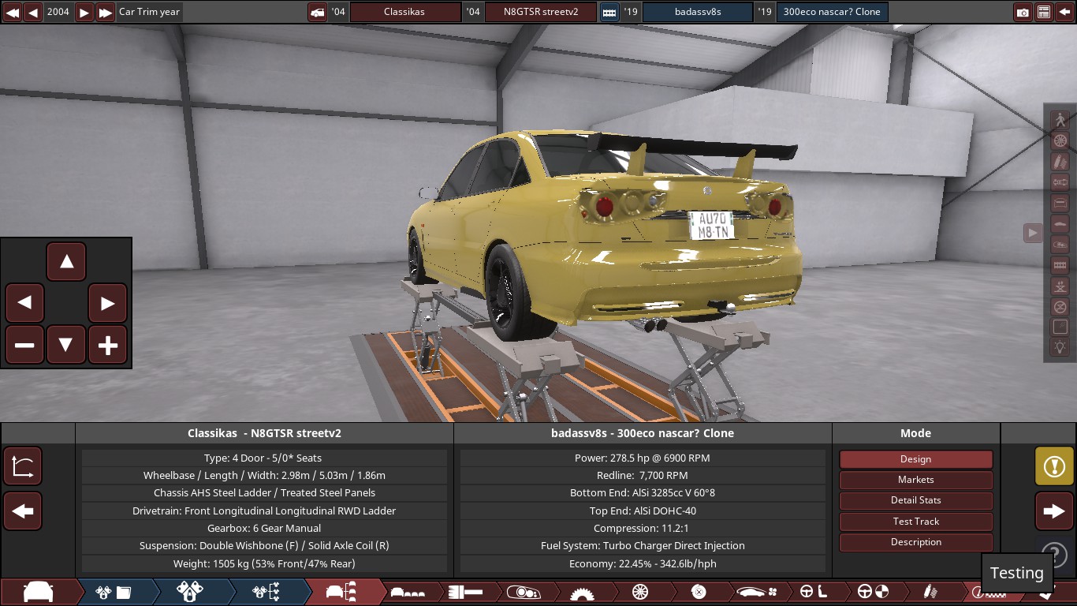The width and height of the screenshot is (1077, 606).
Task: Toggle the crossed-circle view option
Action: pos(1060,306)
